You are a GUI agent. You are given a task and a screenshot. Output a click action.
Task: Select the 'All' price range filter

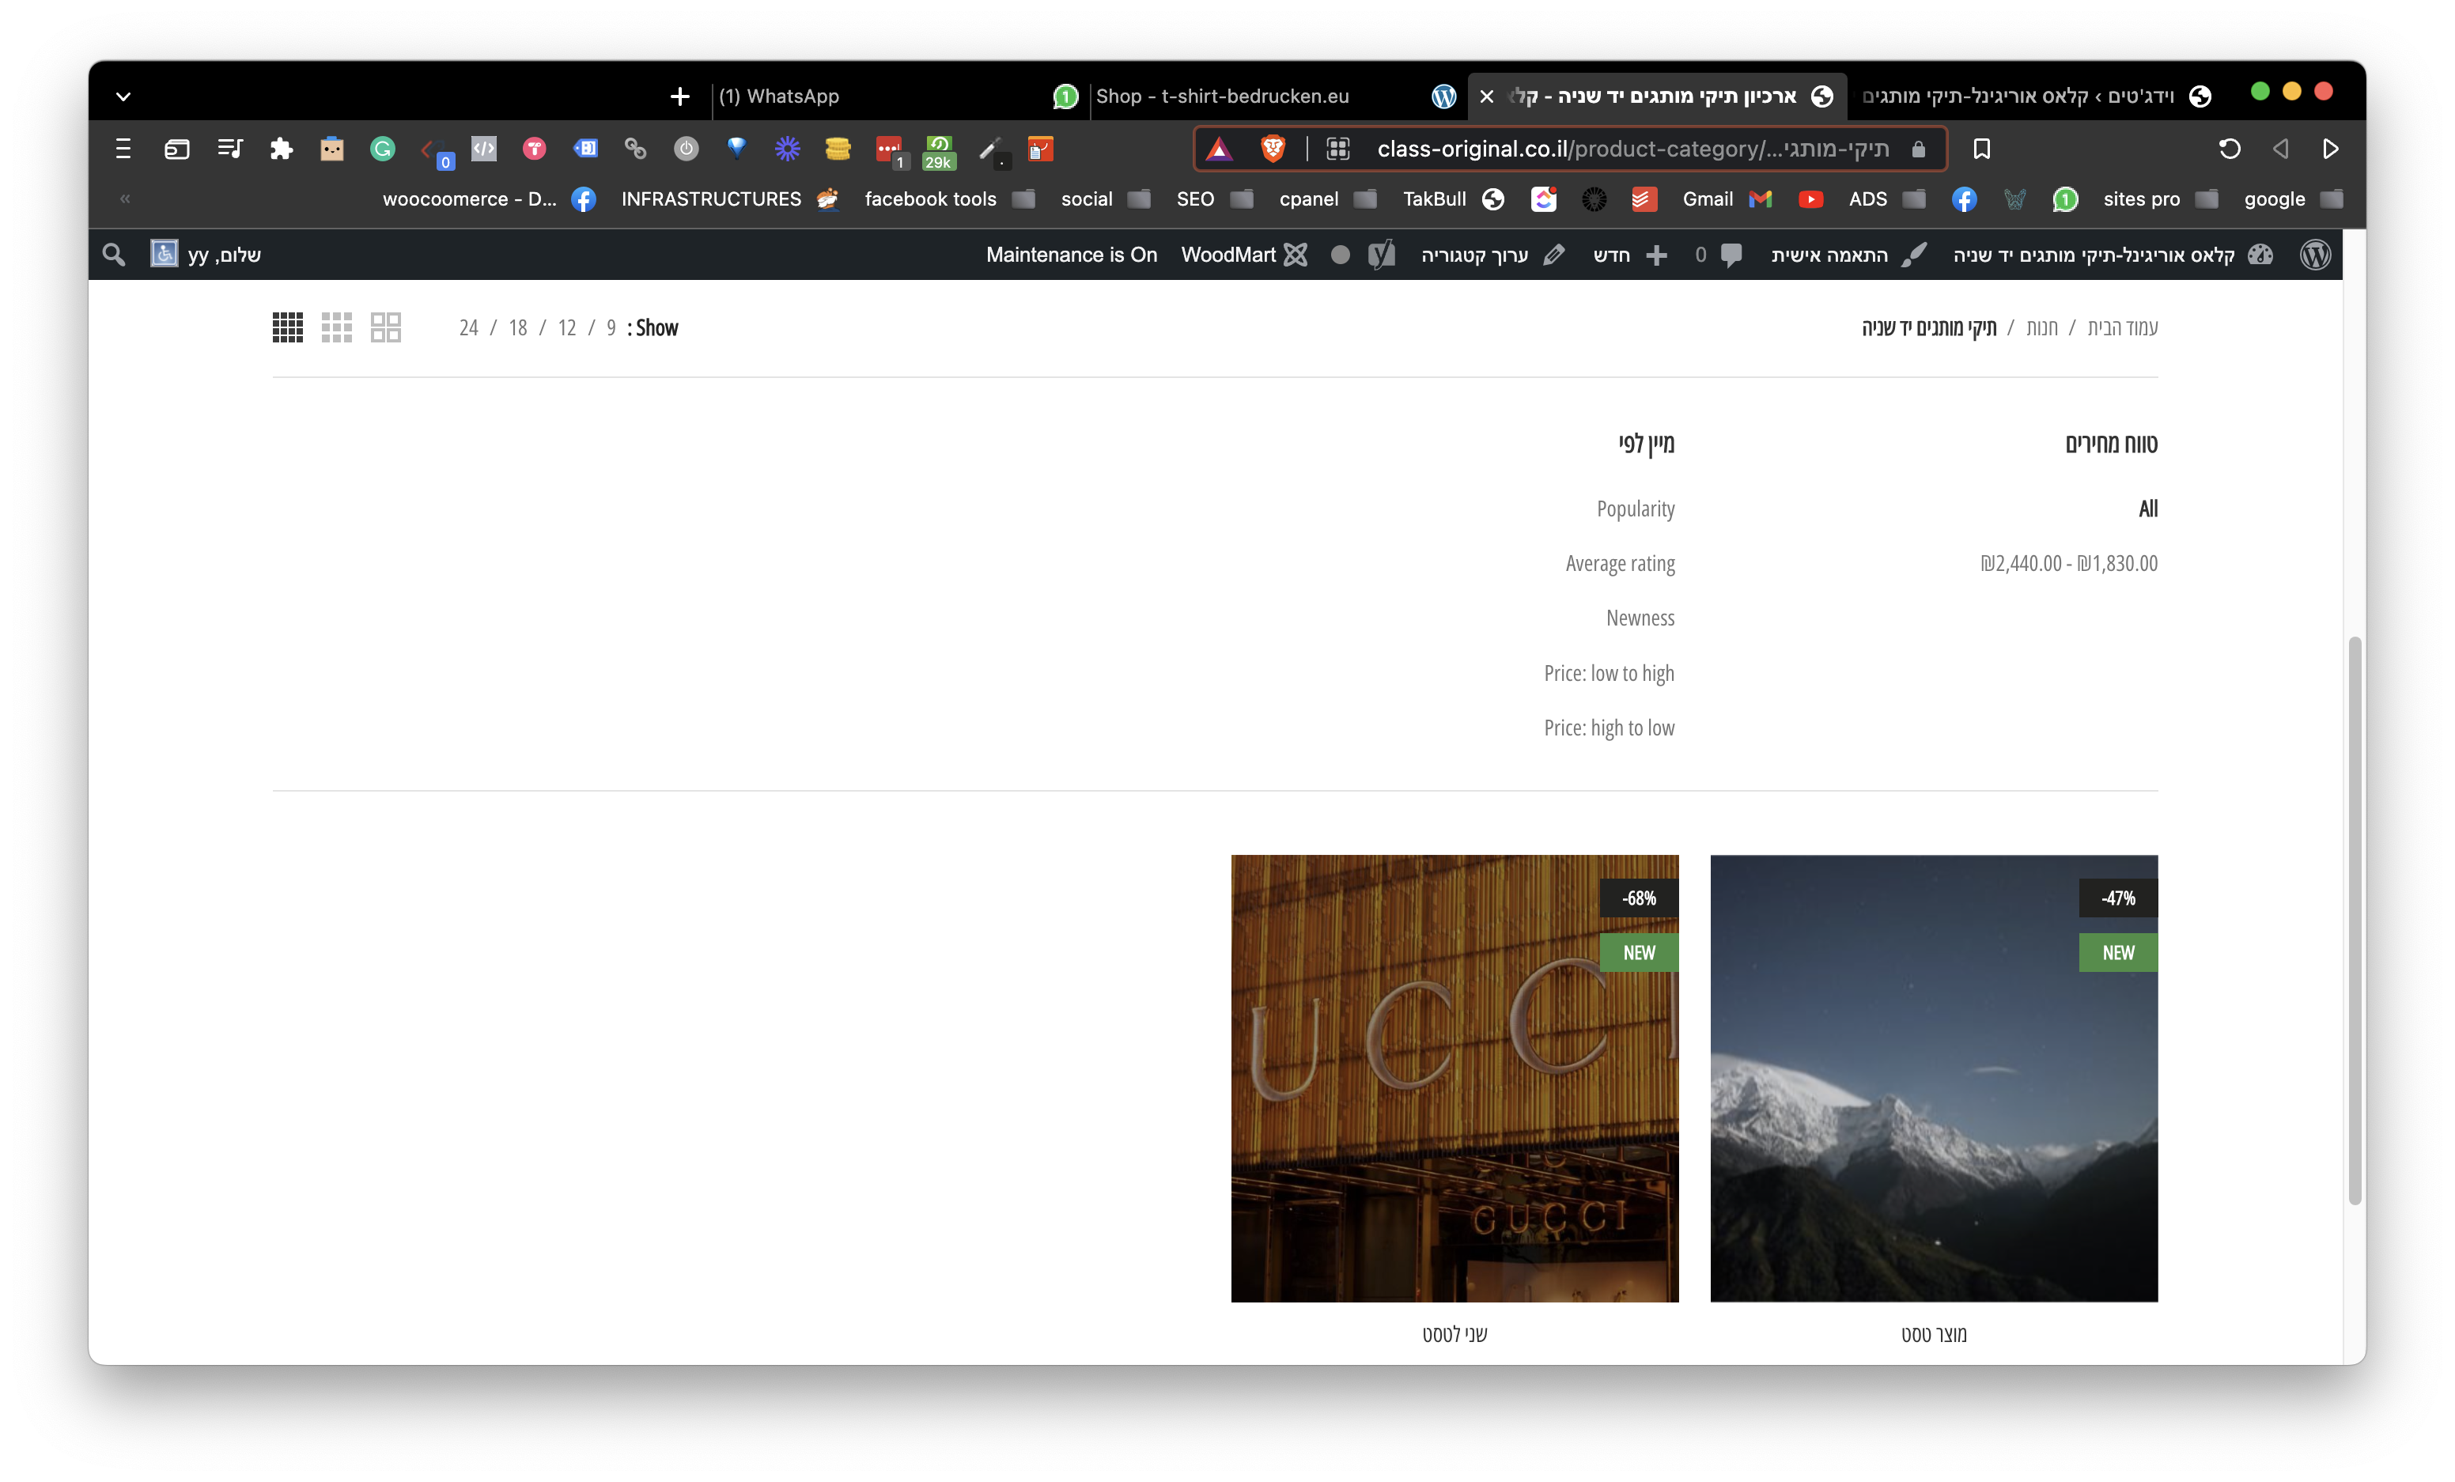coord(2148,509)
